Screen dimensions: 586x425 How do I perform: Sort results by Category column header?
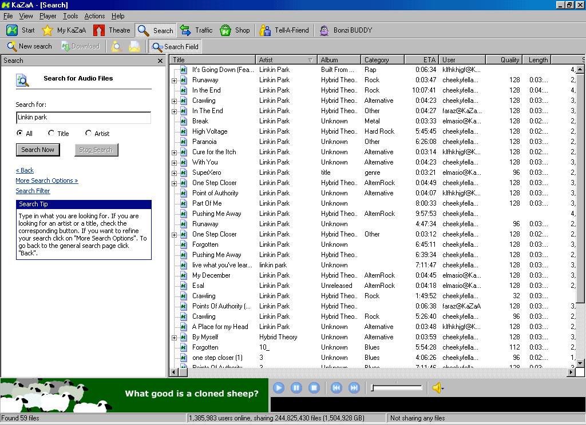click(x=382, y=60)
